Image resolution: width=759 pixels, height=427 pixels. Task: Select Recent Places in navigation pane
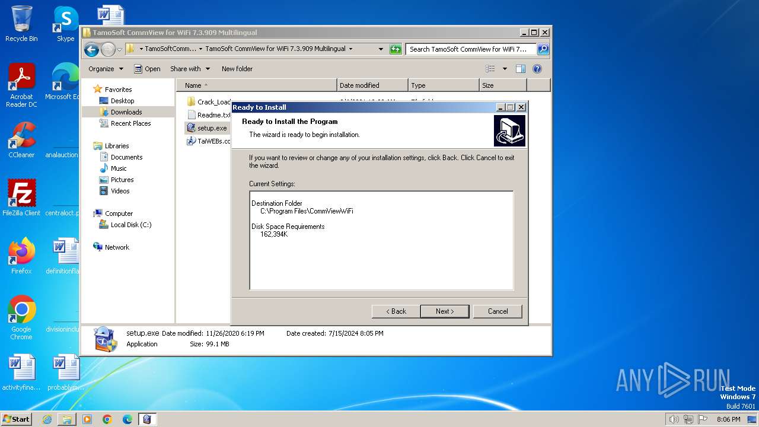[x=130, y=123]
